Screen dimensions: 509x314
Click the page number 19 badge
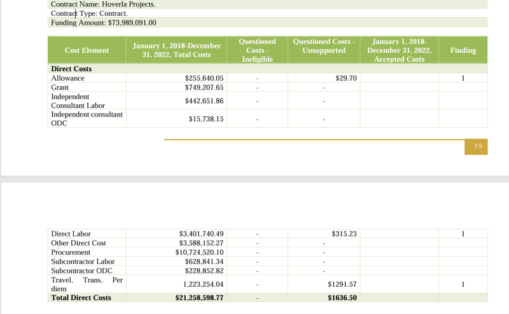click(x=478, y=147)
